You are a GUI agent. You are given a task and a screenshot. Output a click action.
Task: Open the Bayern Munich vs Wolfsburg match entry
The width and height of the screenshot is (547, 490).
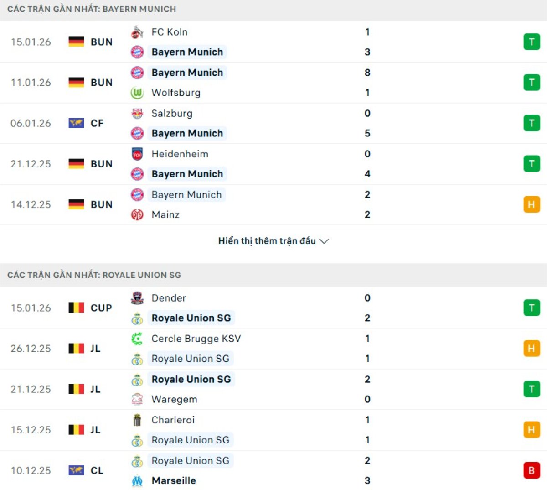pos(273,83)
